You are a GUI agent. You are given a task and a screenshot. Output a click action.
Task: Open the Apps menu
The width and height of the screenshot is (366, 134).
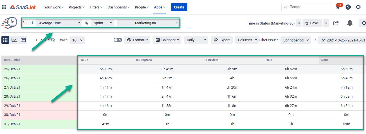pyautogui.click(x=160, y=7)
